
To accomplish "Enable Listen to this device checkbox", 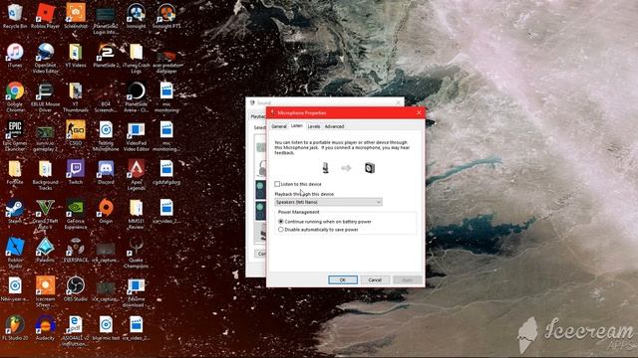I will pos(277,184).
